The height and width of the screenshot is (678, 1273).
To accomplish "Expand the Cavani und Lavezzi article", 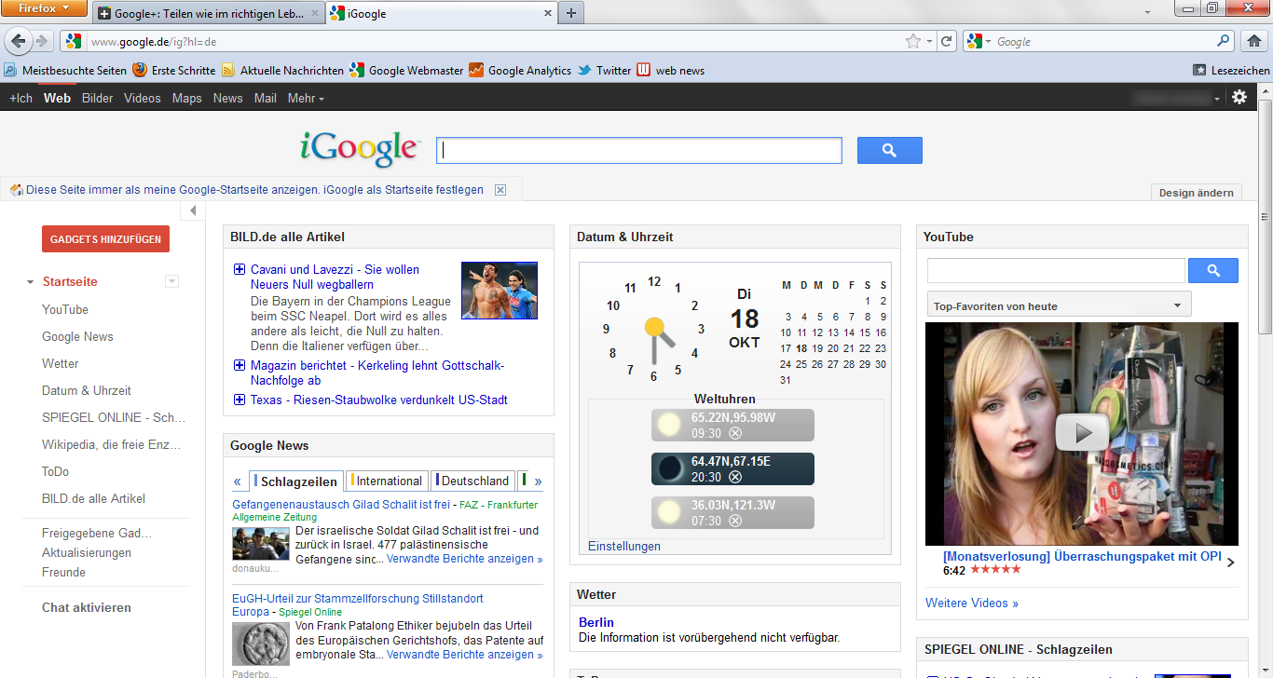I will (240, 269).
